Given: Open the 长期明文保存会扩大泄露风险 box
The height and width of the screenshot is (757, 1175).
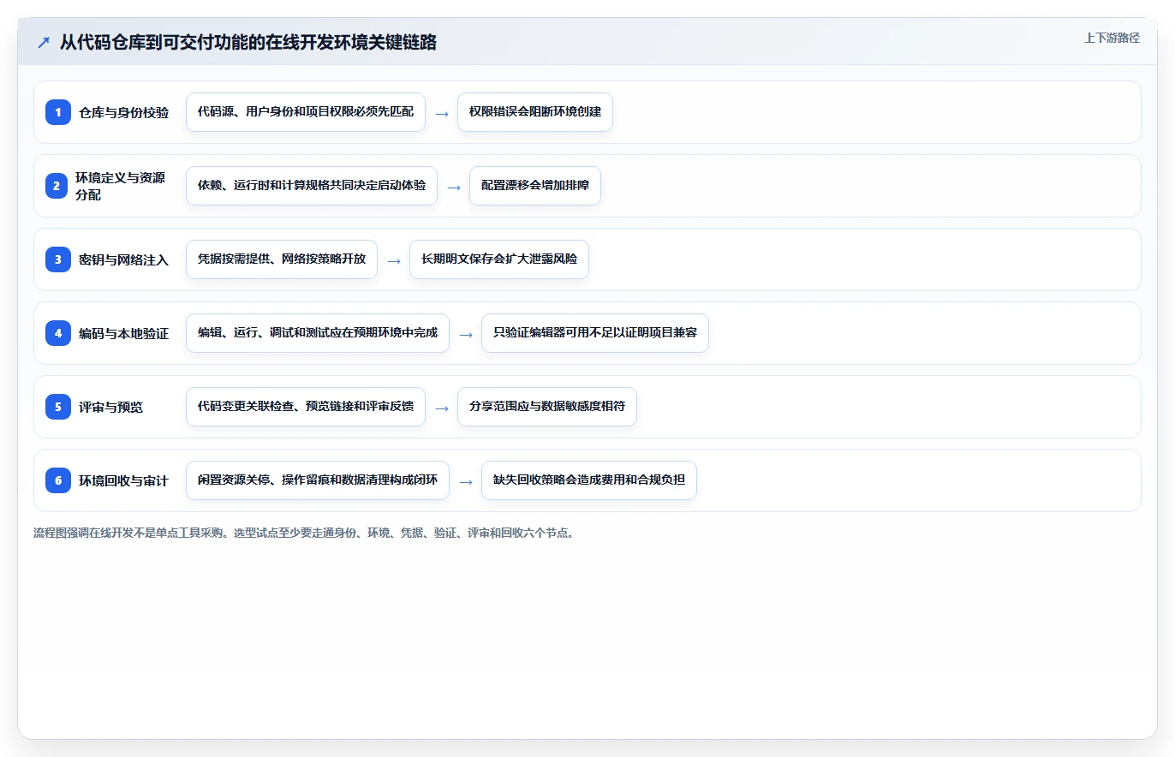Looking at the screenshot, I should [499, 259].
